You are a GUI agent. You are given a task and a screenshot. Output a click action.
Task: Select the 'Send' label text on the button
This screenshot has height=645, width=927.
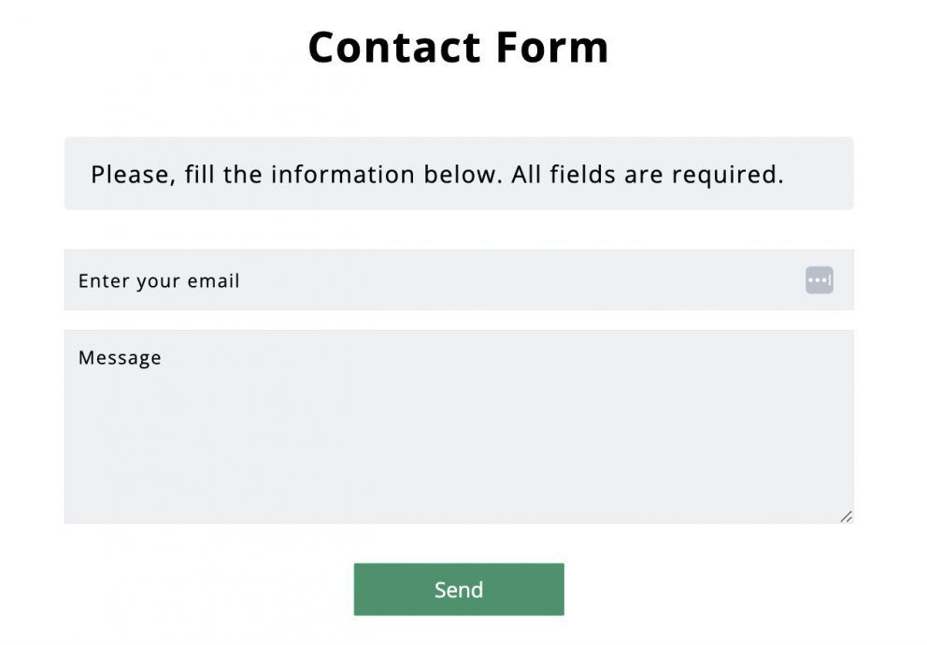click(x=459, y=590)
